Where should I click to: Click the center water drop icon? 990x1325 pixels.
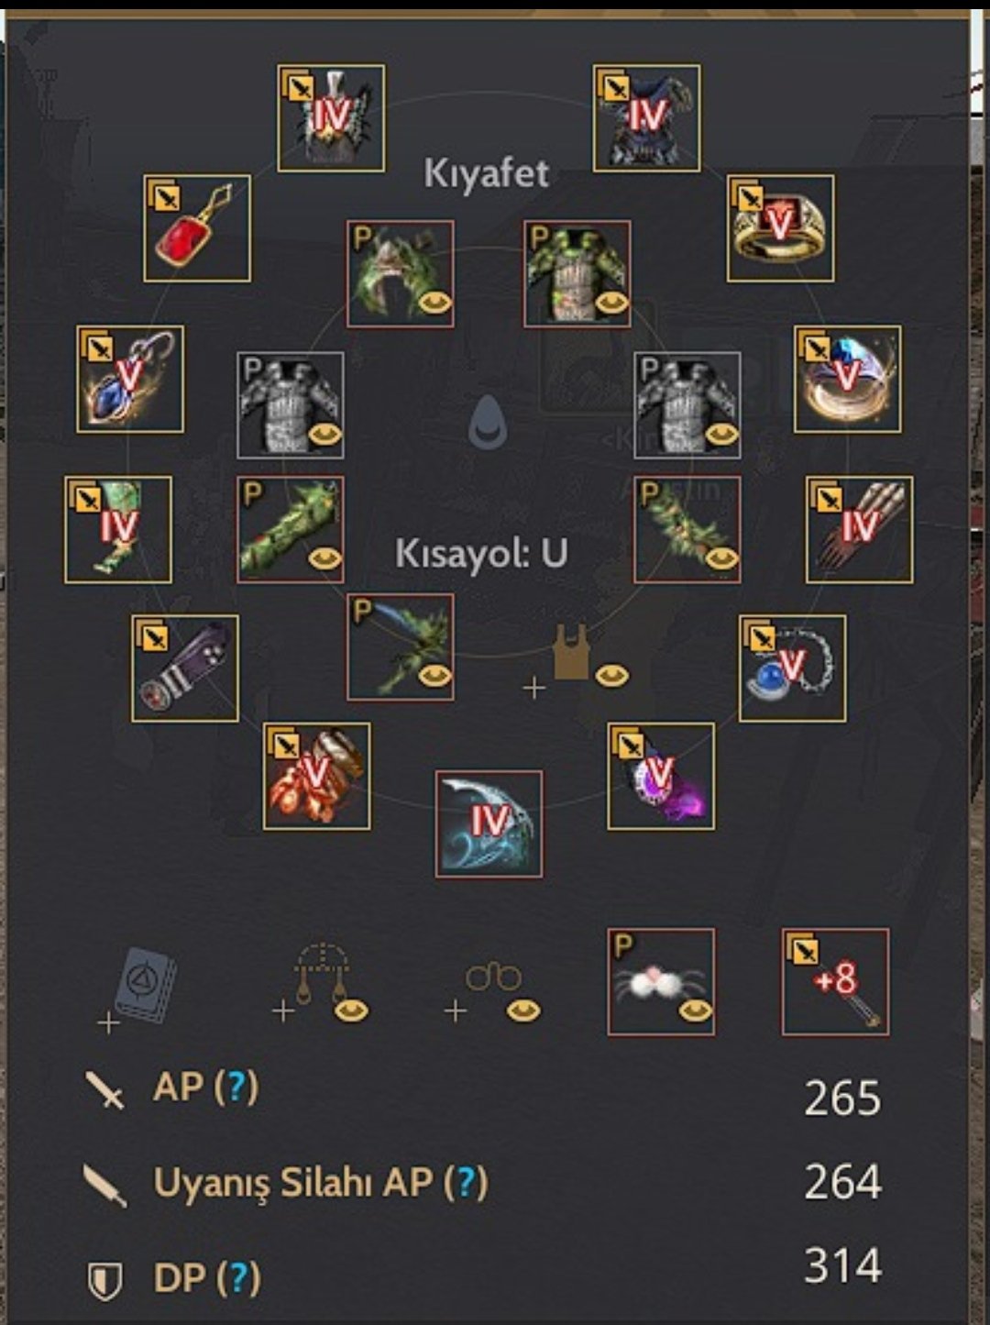489,424
